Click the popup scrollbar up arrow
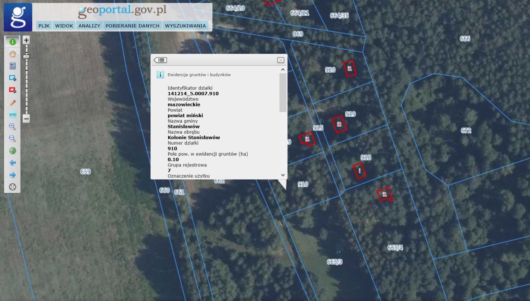This screenshot has height=301, width=530. pyautogui.click(x=283, y=70)
